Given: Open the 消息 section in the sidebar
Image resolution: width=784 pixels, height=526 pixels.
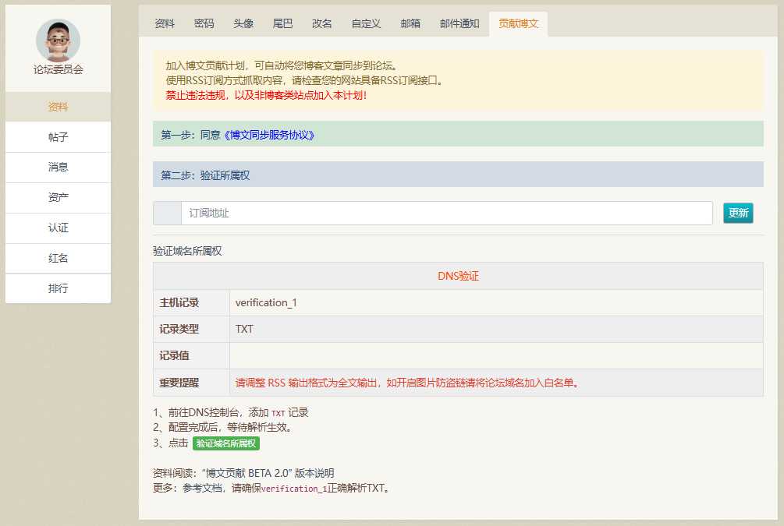Looking at the screenshot, I should pos(57,168).
